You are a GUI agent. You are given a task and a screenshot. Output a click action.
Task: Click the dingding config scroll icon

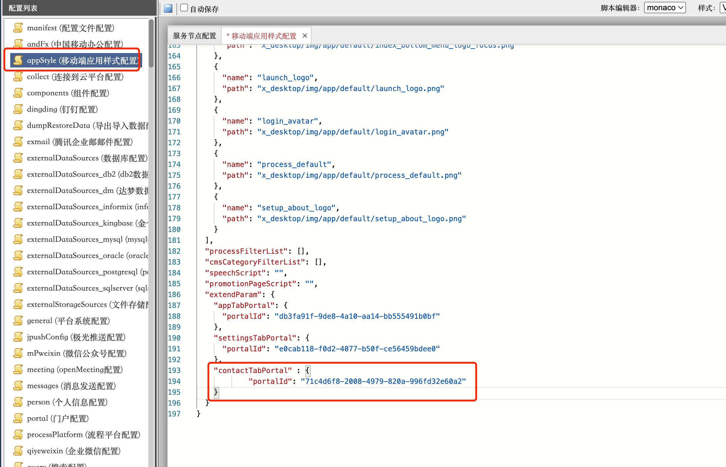(x=18, y=109)
